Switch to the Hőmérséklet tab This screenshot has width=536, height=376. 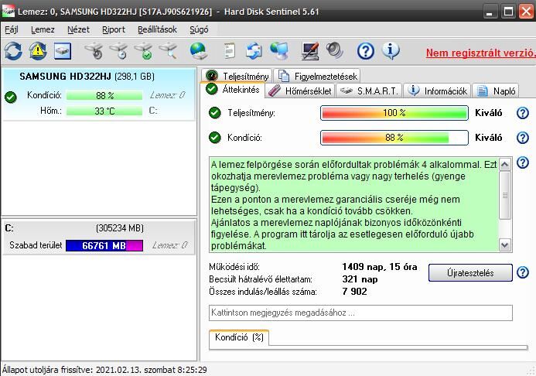pyautogui.click(x=300, y=91)
